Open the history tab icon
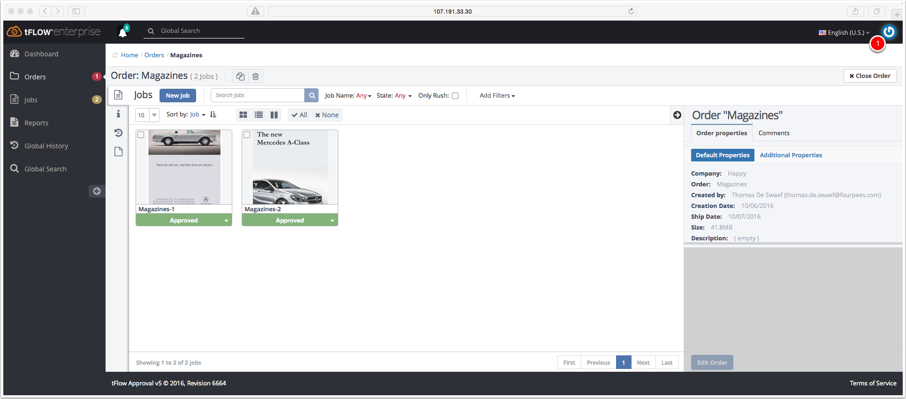 click(x=118, y=133)
